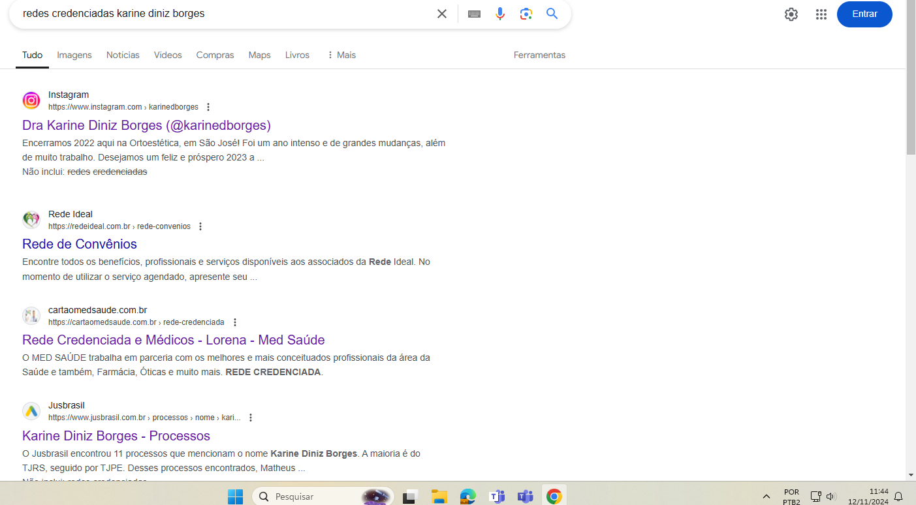The image size is (916, 505).
Task: Switch to the Notícias tab
Action: click(x=123, y=55)
